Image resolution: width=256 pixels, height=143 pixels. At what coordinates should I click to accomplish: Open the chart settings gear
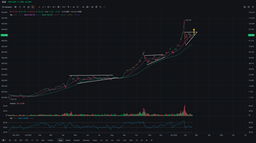(249, 7)
